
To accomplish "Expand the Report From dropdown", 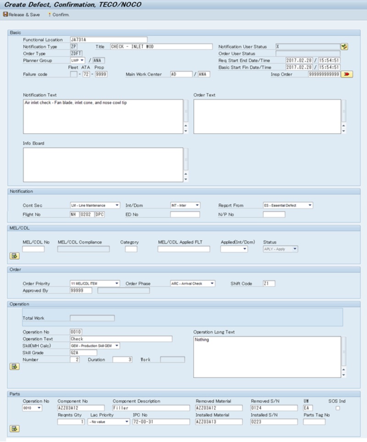I will click(310, 205).
